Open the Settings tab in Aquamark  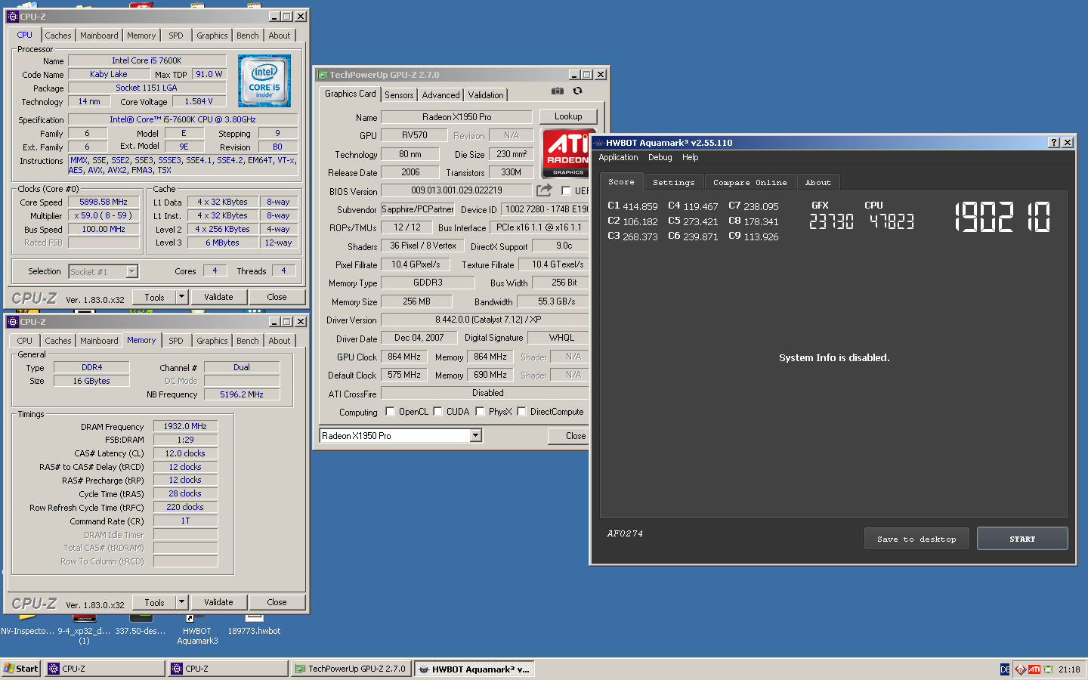tap(673, 182)
